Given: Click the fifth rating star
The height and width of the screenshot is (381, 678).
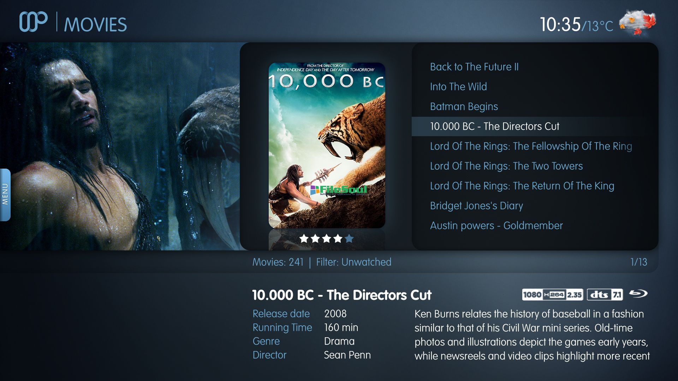Looking at the screenshot, I should click(x=349, y=239).
